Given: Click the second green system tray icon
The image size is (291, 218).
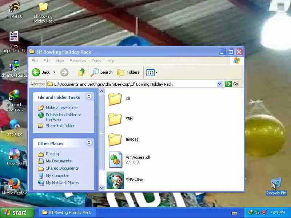Looking at the screenshot, I should pos(257,212).
